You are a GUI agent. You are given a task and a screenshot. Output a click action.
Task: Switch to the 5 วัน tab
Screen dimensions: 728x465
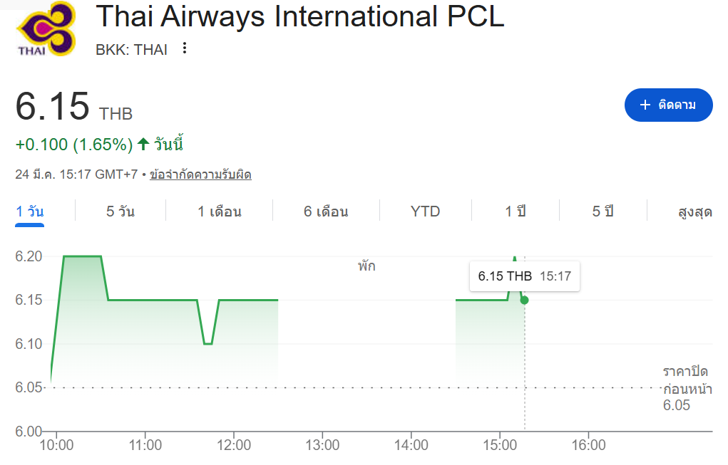[121, 211]
